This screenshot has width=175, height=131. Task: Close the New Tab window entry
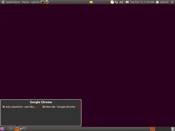[78, 107]
